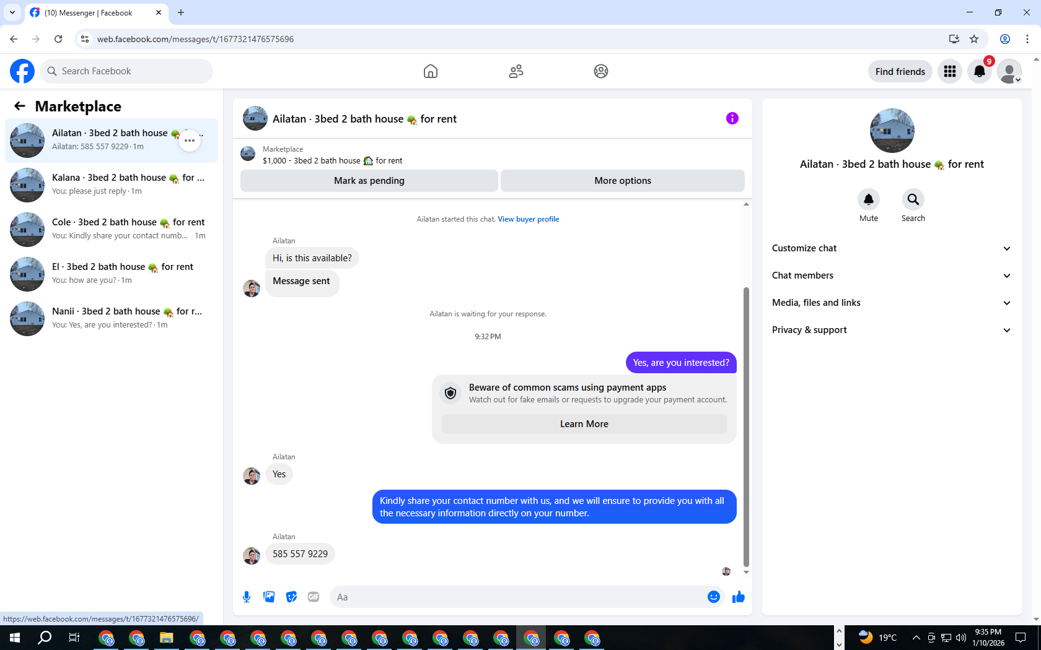Open the Windows action center notifications

point(1021,638)
